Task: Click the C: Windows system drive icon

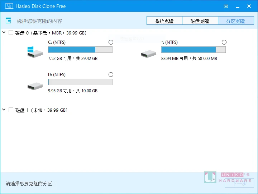Action: [35, 52]
